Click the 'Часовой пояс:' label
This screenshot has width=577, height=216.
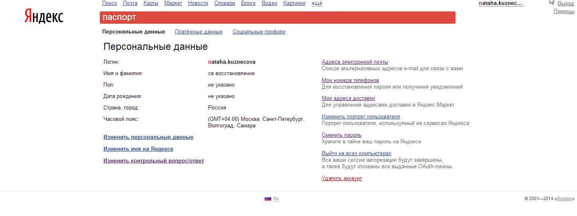(121, 119)
